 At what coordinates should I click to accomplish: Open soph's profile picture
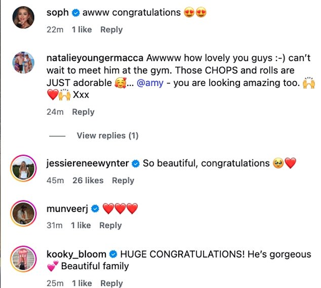click(x=23, y=18)
